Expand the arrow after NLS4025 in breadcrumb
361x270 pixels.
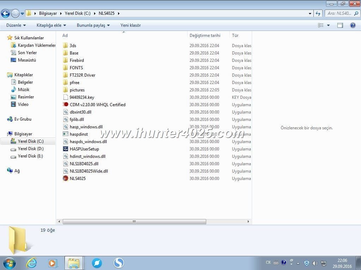pyautogui.click(x=118, y=13)
